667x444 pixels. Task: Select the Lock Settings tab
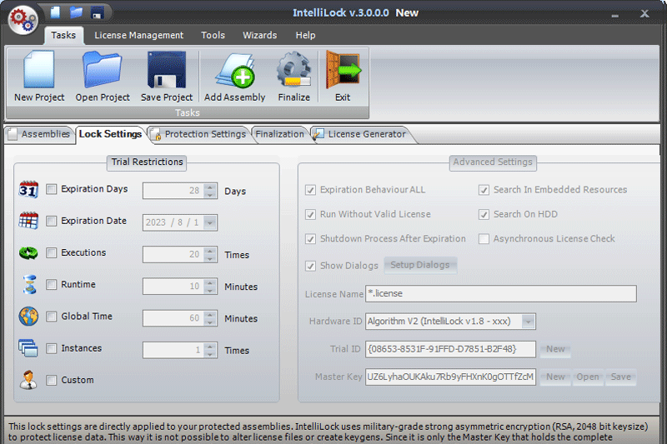(110, 134)
